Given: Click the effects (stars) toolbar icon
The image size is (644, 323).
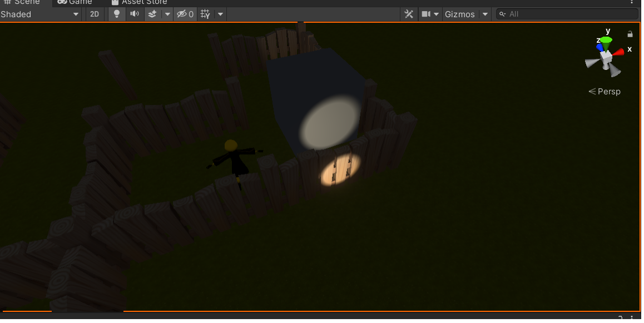Looking at the screenshot, I should click(153, 14).
